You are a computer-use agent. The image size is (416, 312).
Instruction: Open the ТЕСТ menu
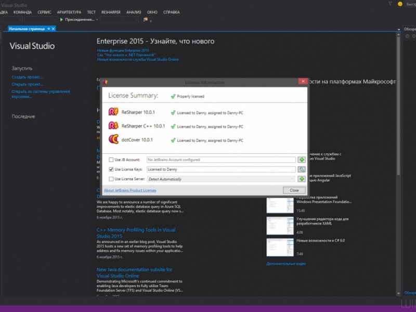tap(91, 12)
